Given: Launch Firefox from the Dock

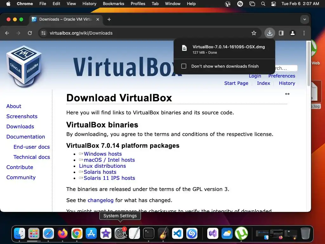Looking at the screenshot, I should coord(63,234).
